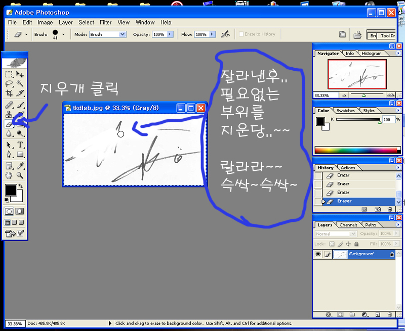Image resolution: width=405 pixels, height=331 pixels.
Task: Open the eraser Mode dropdown
Action: (122, 34)
